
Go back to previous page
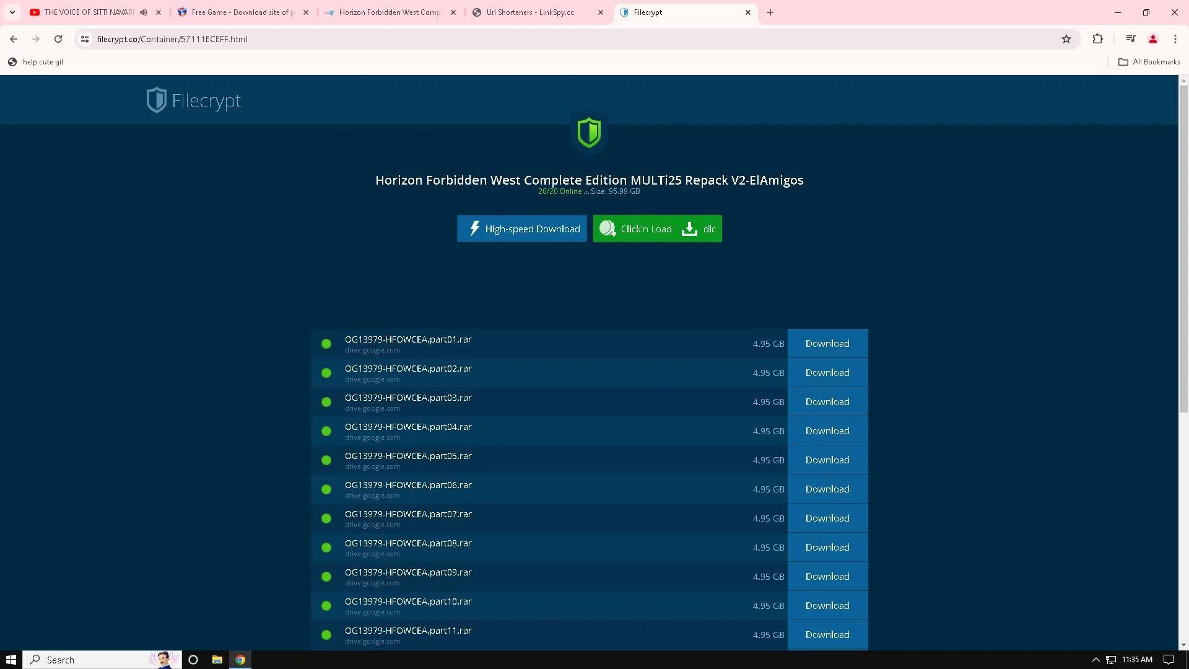click(x=14, y=39)
